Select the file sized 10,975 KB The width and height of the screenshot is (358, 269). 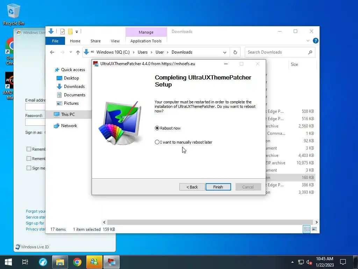[290, 163]
